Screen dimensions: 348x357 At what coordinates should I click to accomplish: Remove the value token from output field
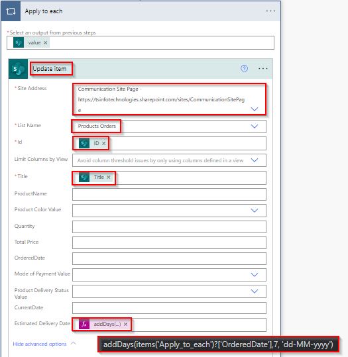(x=45, y=42)
